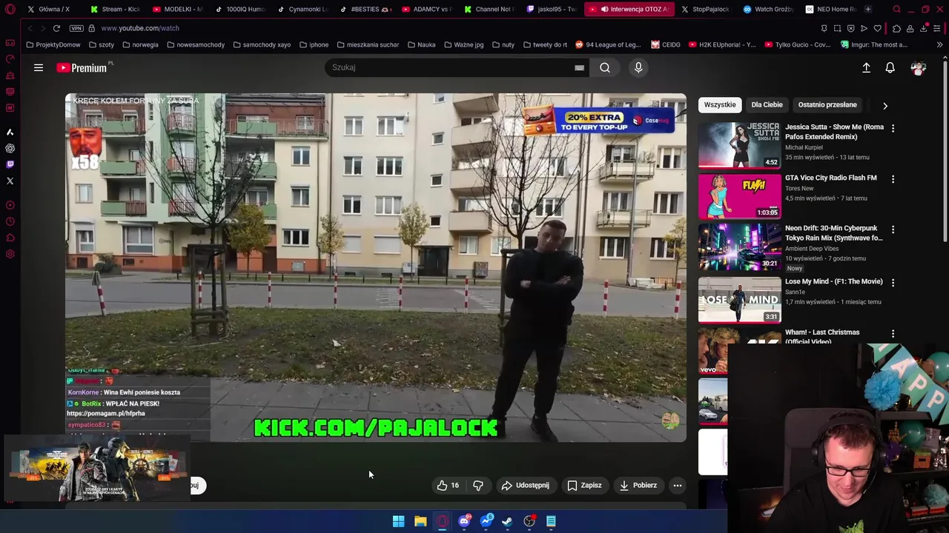Open Neon Drift Cyberpunk video thumbnail
949x533 pixels.
click(x=739, y=247)
